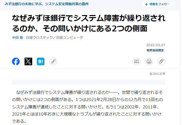The height and width of the screenshot is (125, 183).
Task: Share the article on X
Action: point(28,61)
